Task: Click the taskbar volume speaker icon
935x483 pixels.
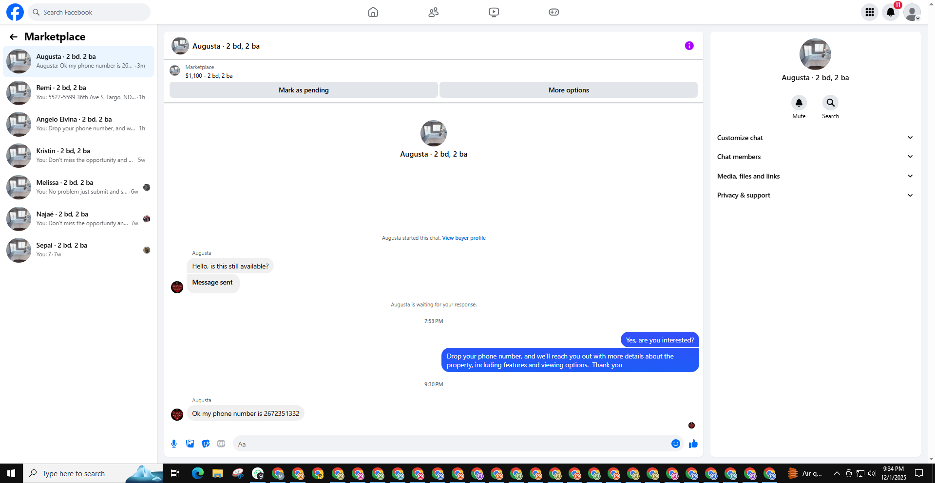Action: pyautogui.click(x=872, y=473)
